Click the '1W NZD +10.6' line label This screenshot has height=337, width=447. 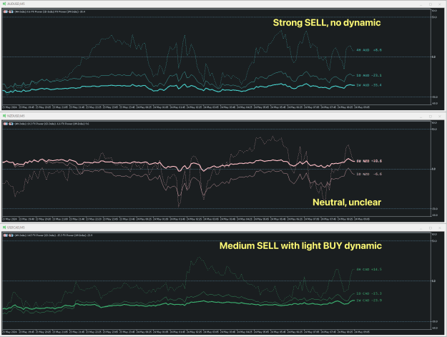(369, 161)
